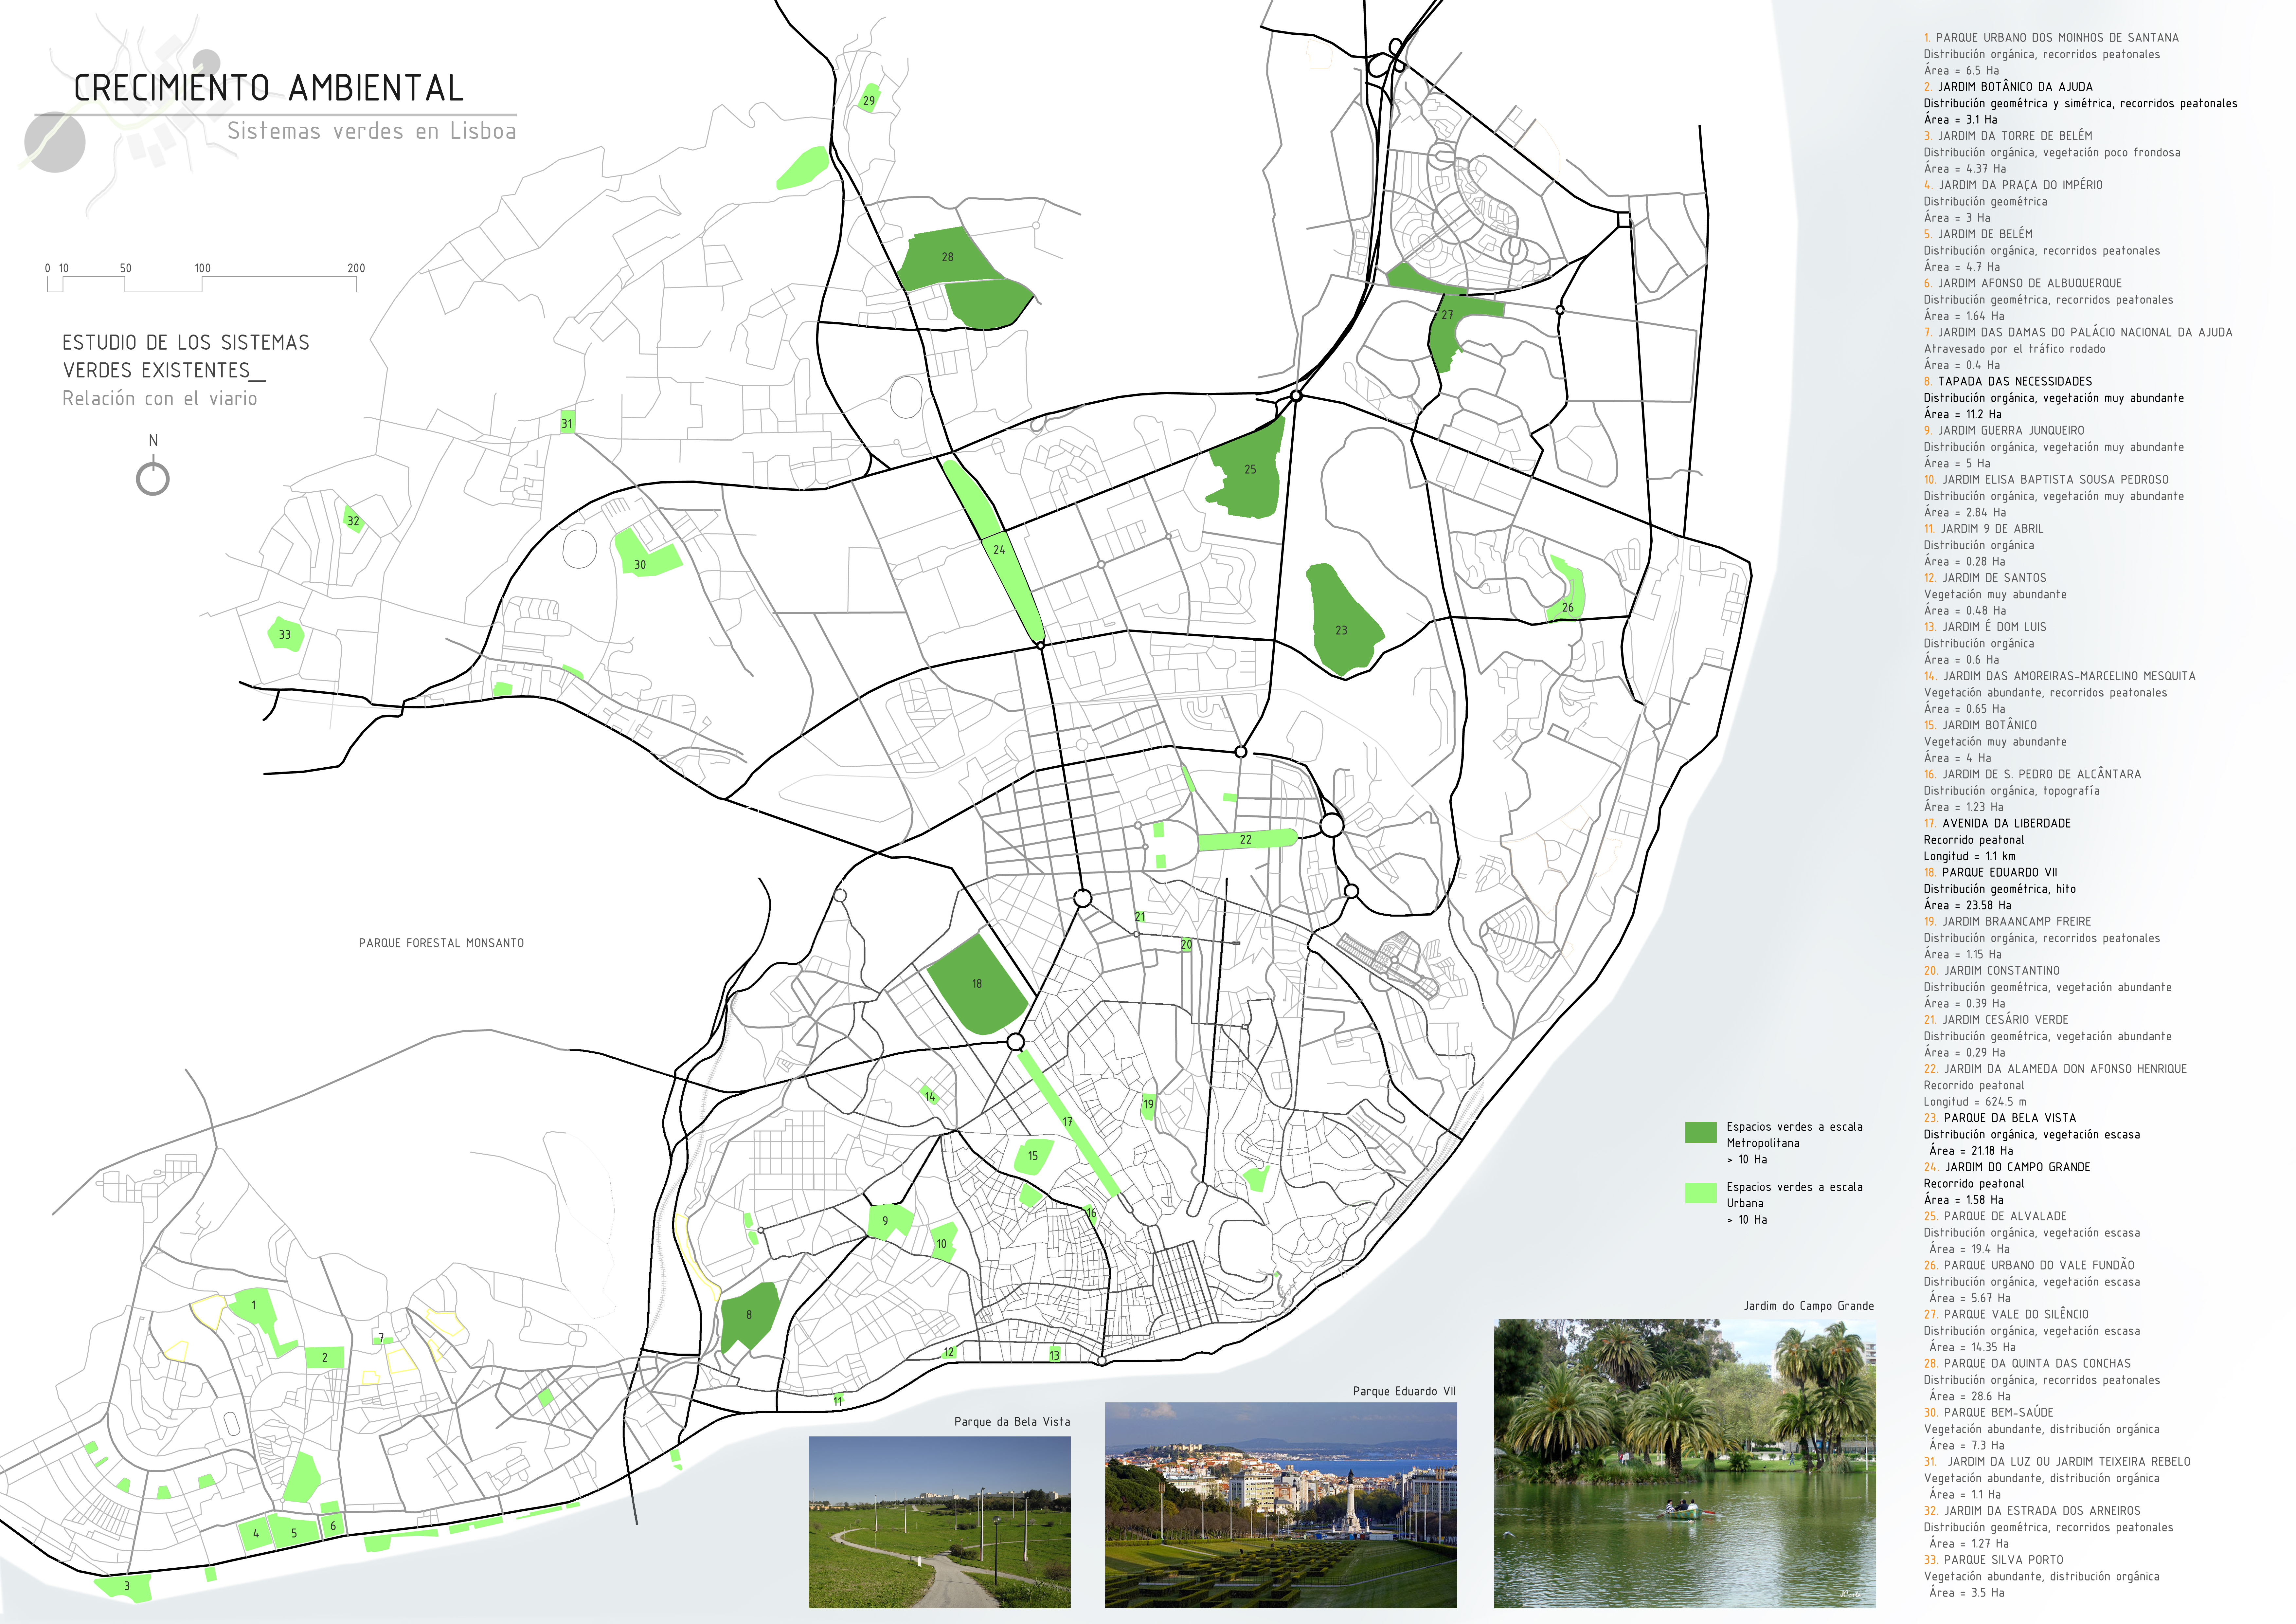Click legend entry PARQUE DA BELA VISTA
Image resolution: width=2296 pixels, height=1624 pixels.
coord(2000,1118)
